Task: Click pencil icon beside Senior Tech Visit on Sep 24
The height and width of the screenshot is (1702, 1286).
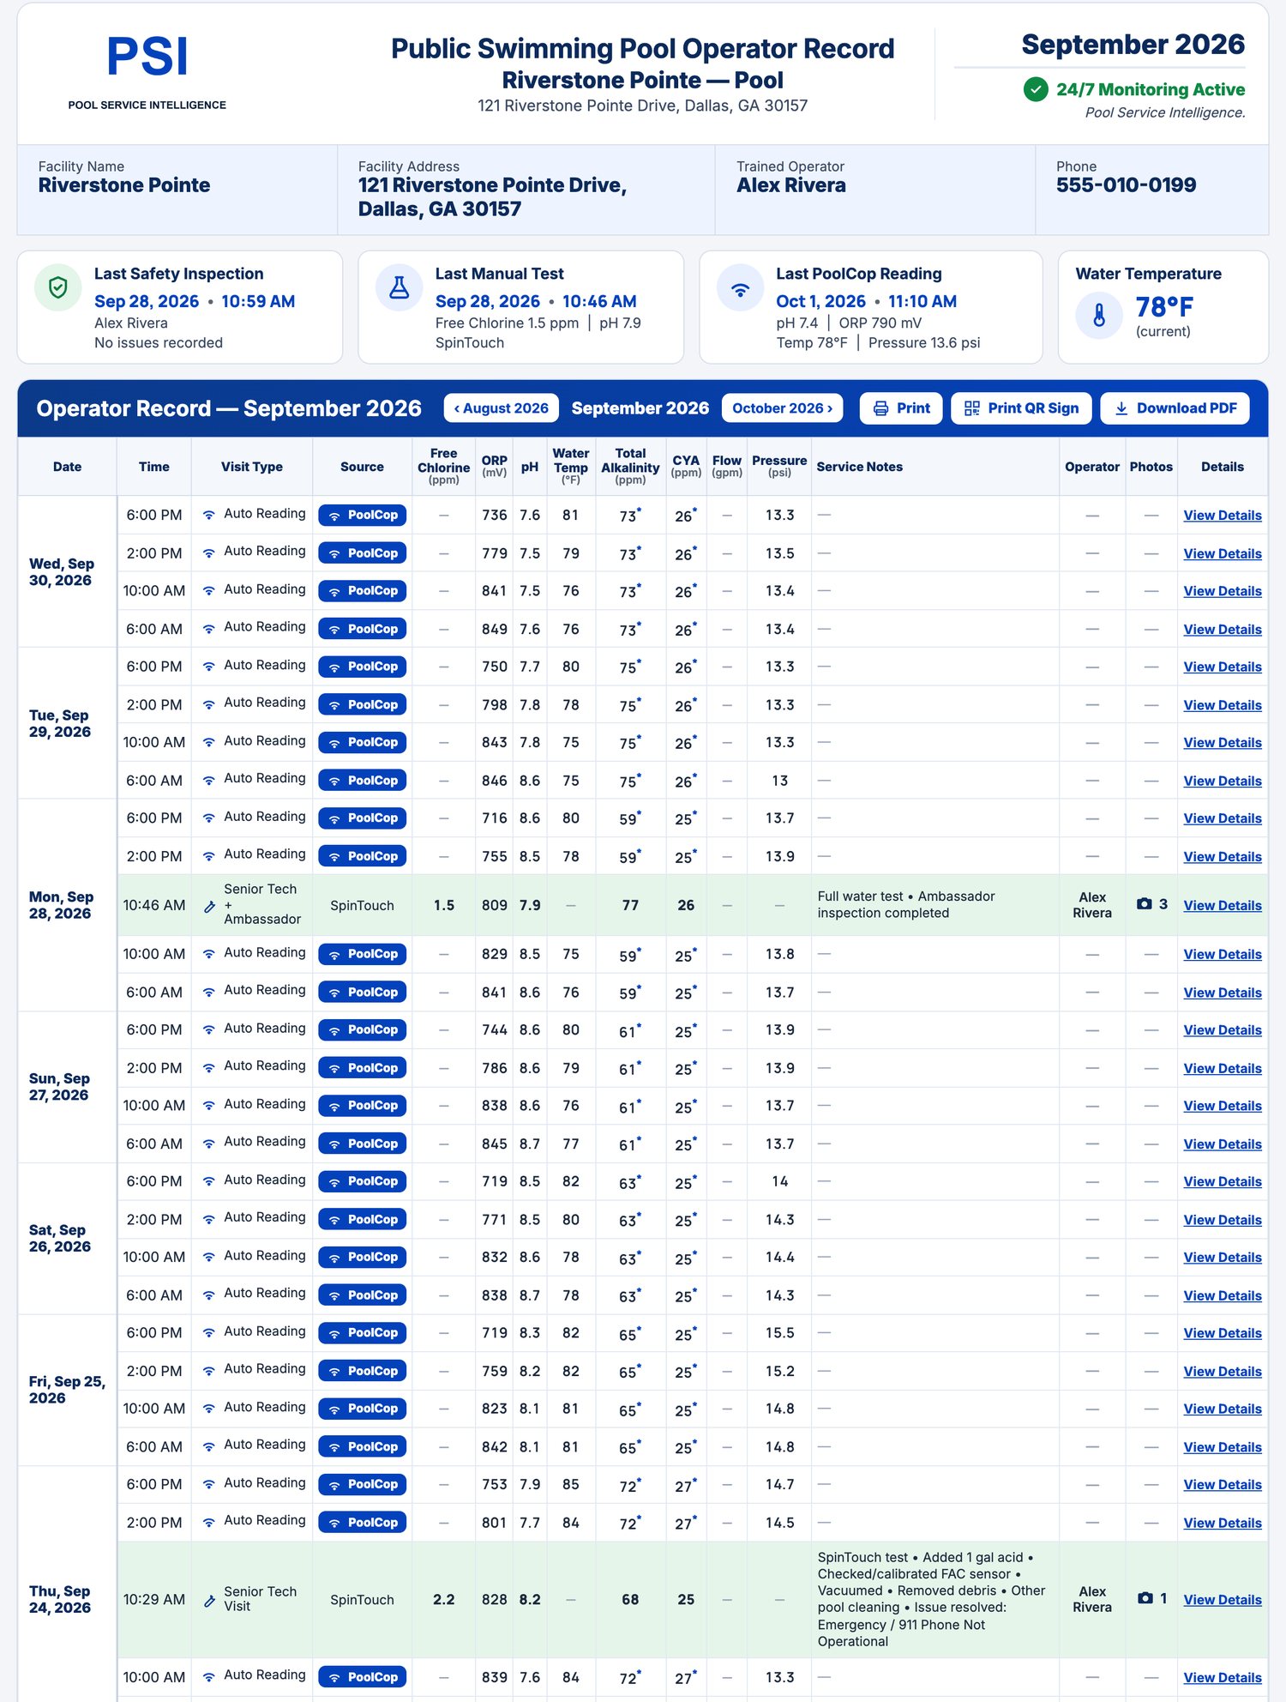Action: pyautogui.click(x=209, y=1600)
